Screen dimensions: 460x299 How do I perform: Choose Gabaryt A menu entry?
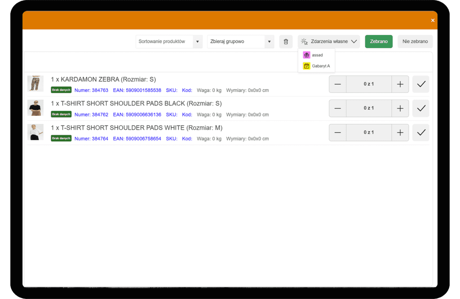pos(321,66)
